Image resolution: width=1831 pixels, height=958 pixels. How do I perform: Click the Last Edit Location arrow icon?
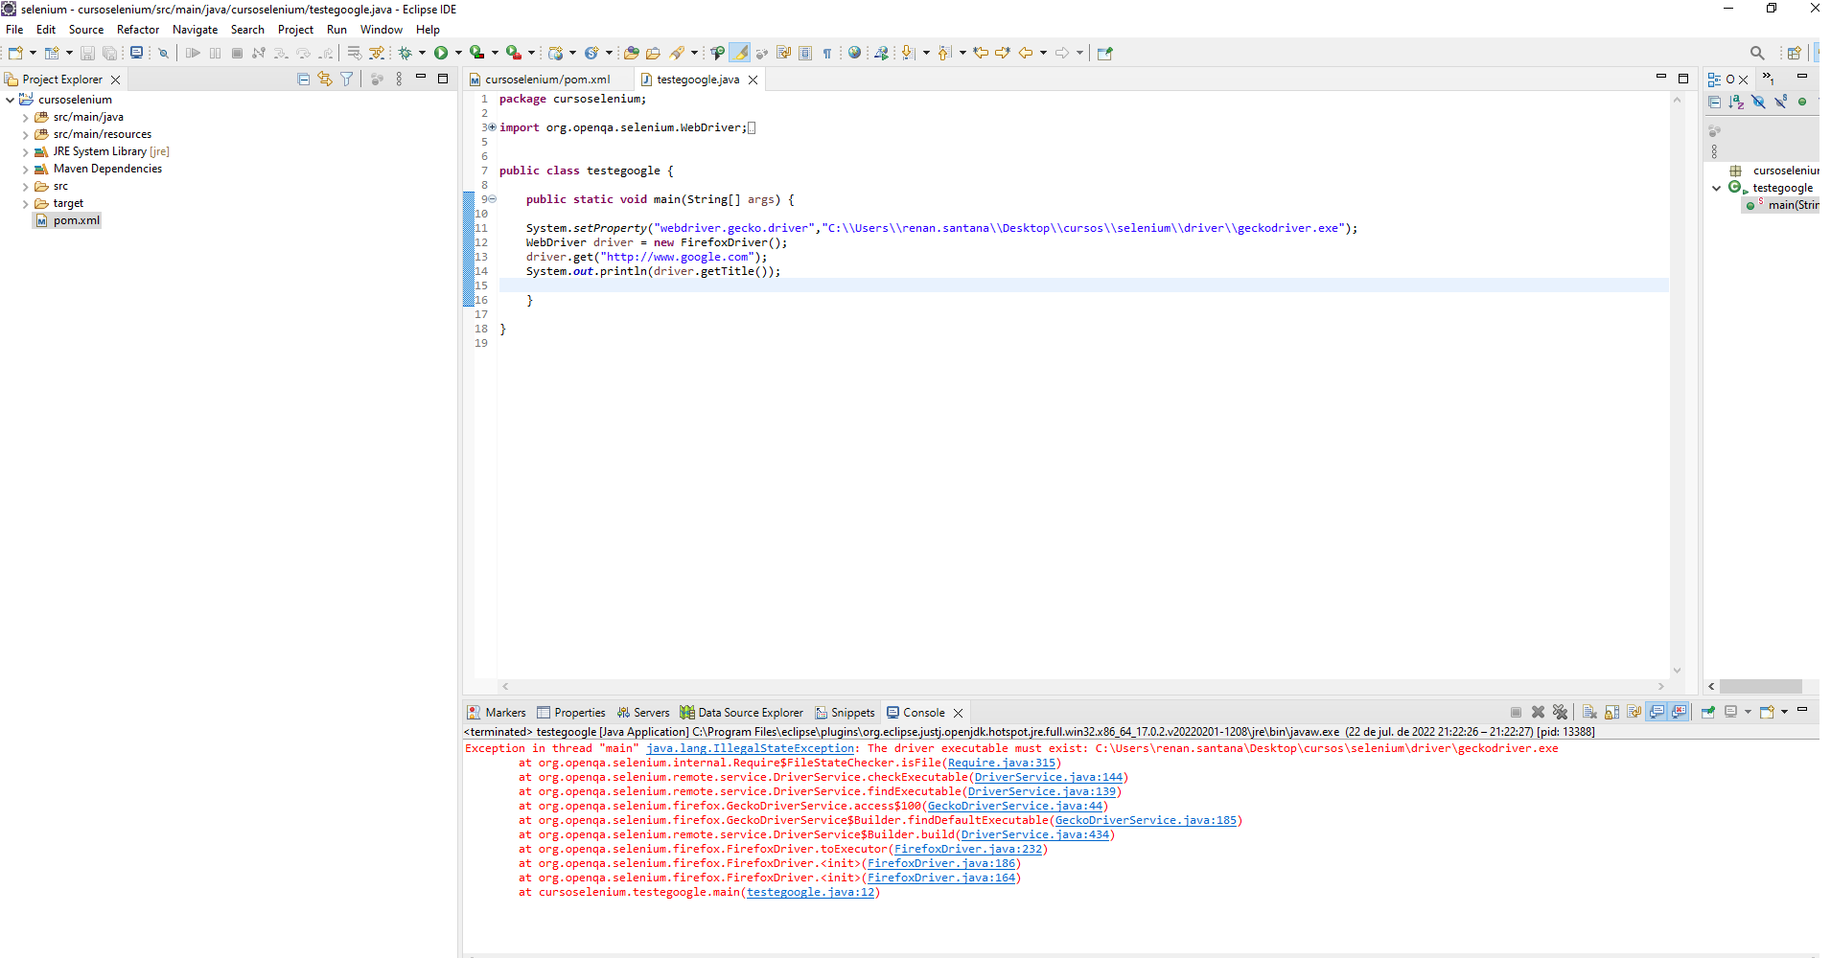(x=981, y=53)
